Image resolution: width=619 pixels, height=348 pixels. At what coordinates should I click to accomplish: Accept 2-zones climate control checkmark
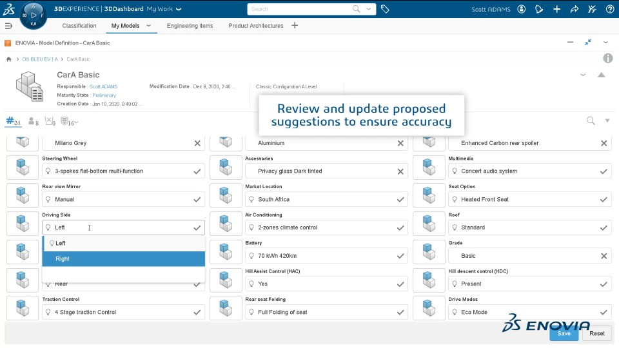(400, 227)
